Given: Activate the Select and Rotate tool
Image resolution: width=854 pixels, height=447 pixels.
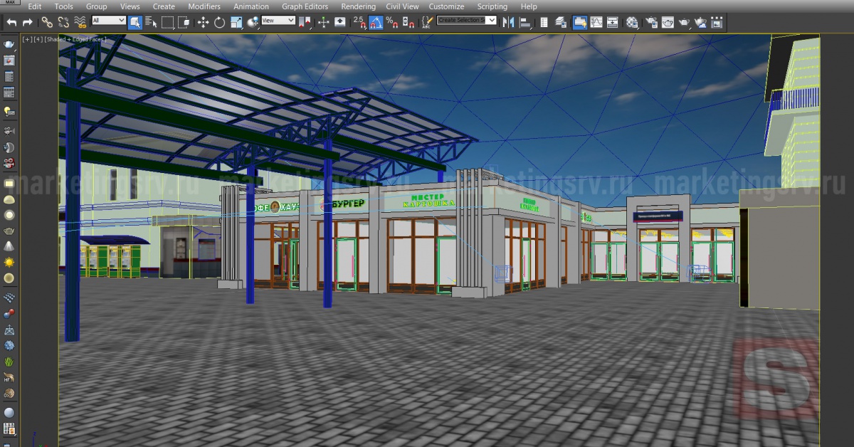Looking at the screenshot, I should [219, 23].
